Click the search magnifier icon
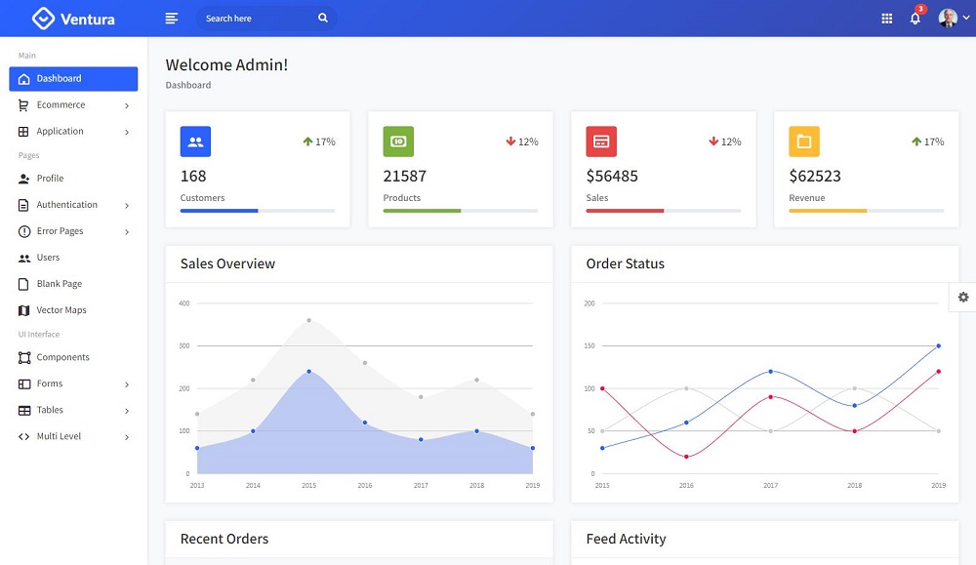This screenshot has width=976, height=565. 322,18
